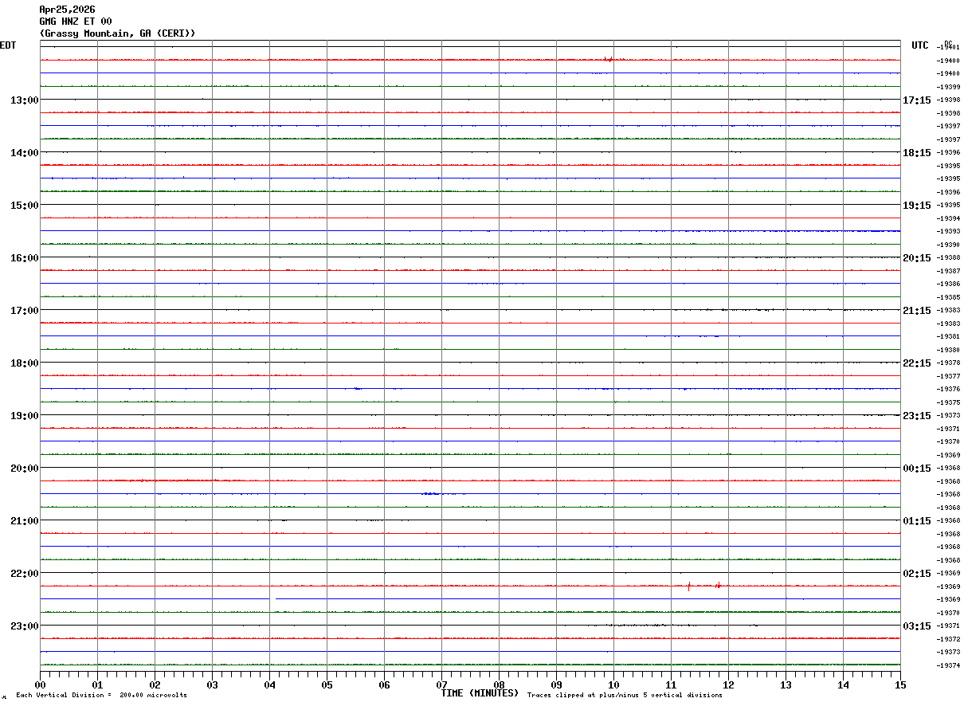Click the DC offset value -19387
The width and height of the screenshot is (964, 706).
tap(949, 271)
